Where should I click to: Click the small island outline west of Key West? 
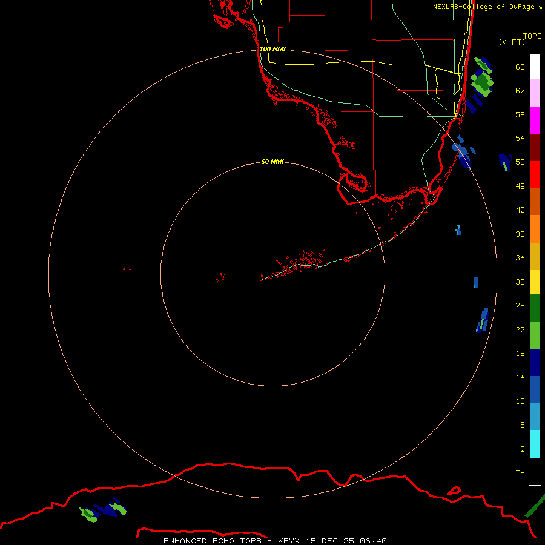pos(221,277)
